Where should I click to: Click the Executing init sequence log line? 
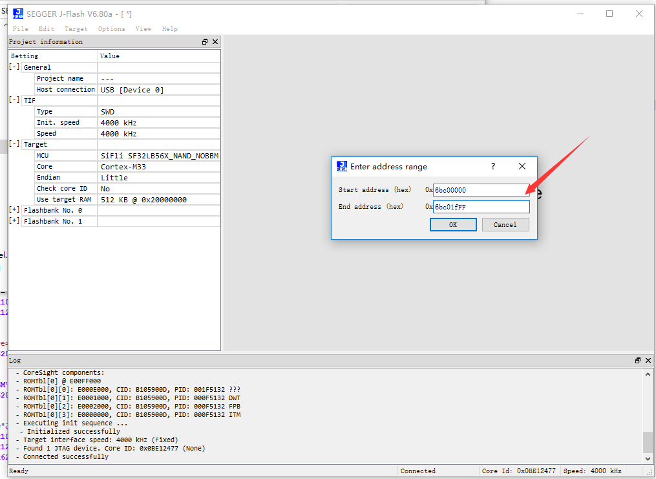tap(72, 423)
